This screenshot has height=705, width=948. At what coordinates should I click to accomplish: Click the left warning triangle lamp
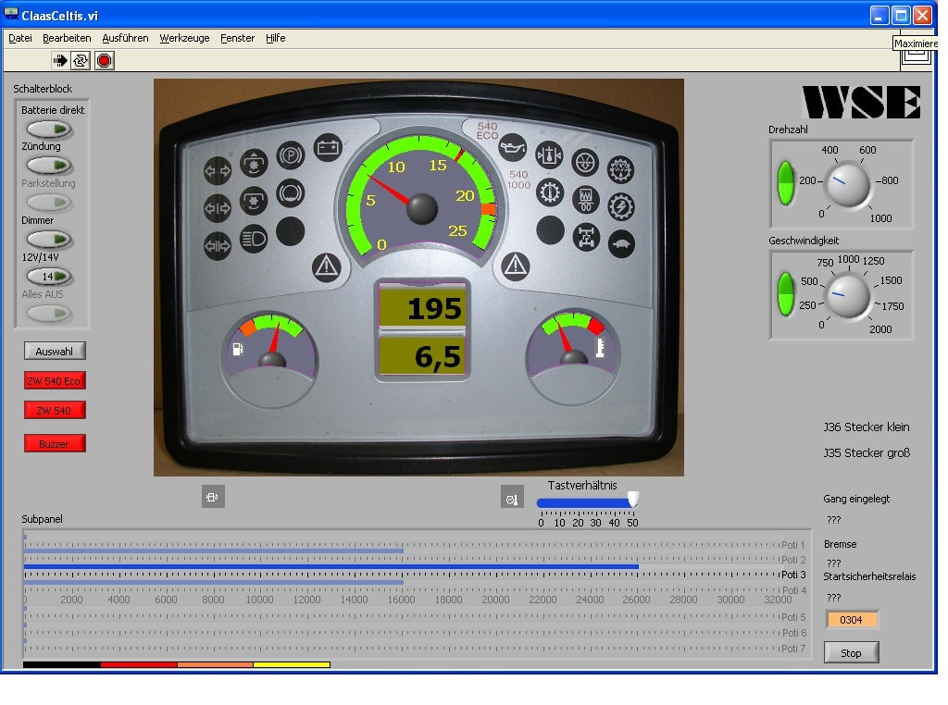point(327,267)
